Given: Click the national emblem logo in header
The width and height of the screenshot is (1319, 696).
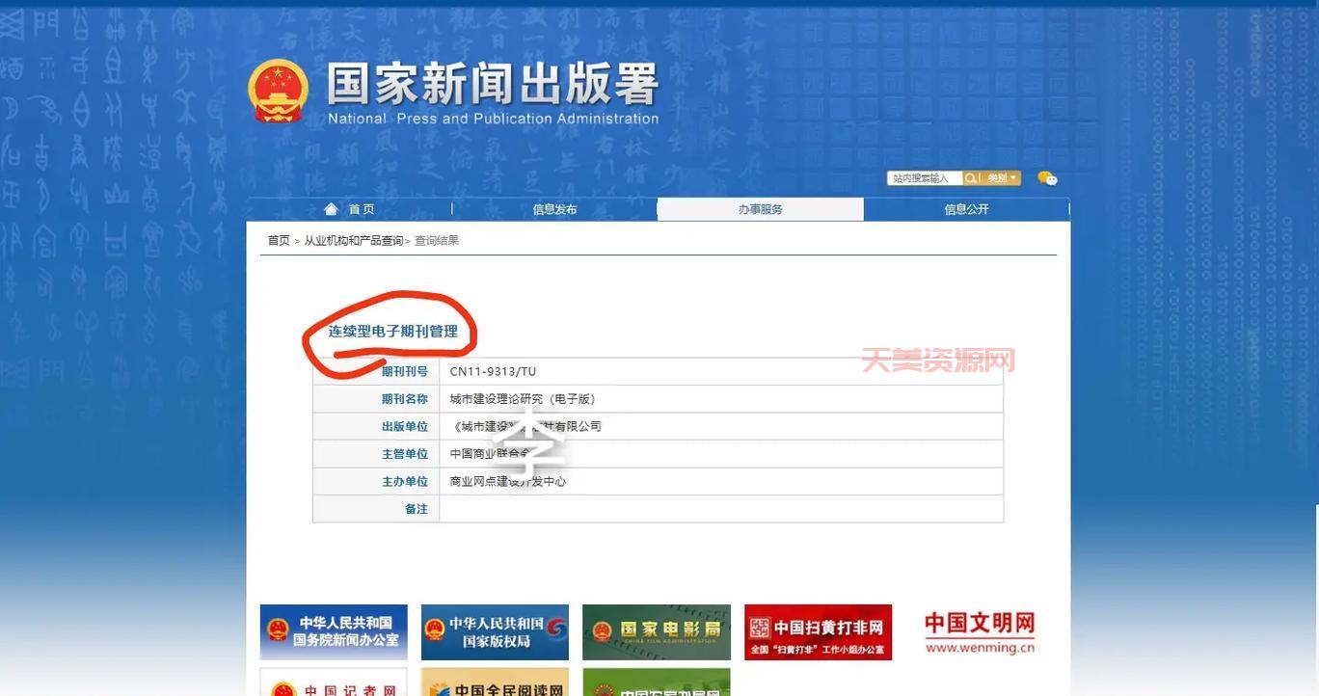Looking at the screenshot, I should [x=279, y=92].
